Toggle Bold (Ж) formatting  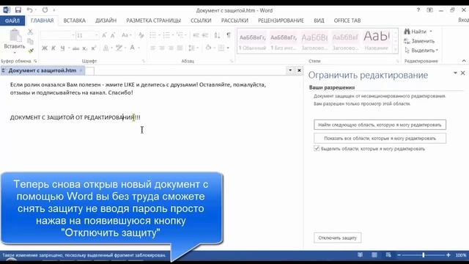click(x=45, y=48)
